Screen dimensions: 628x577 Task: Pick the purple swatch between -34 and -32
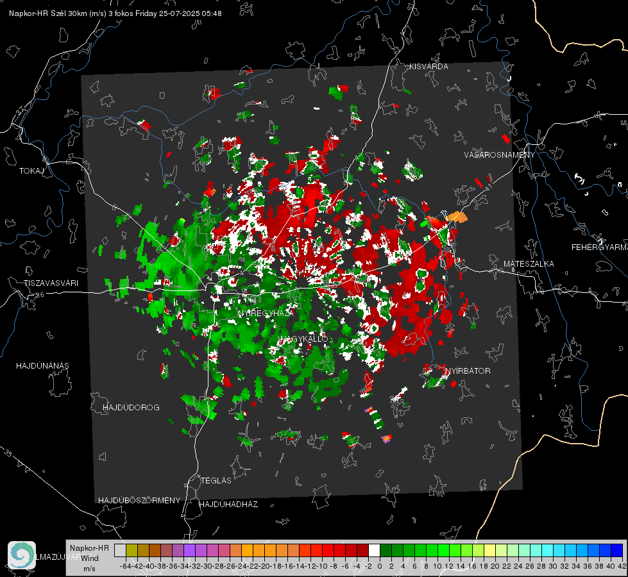(189, 550)
